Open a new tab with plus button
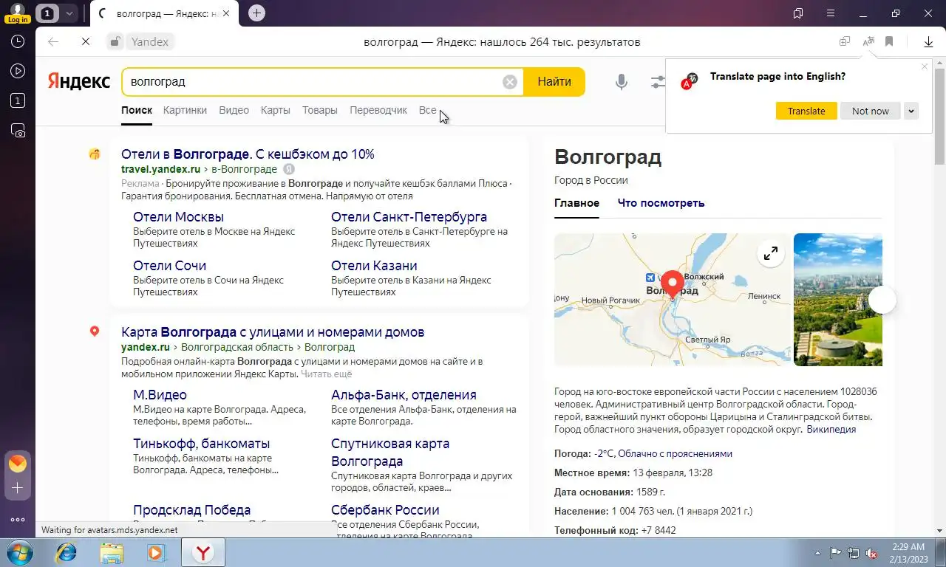This screenshot has height=567, width=946. (x=256, y=13)
